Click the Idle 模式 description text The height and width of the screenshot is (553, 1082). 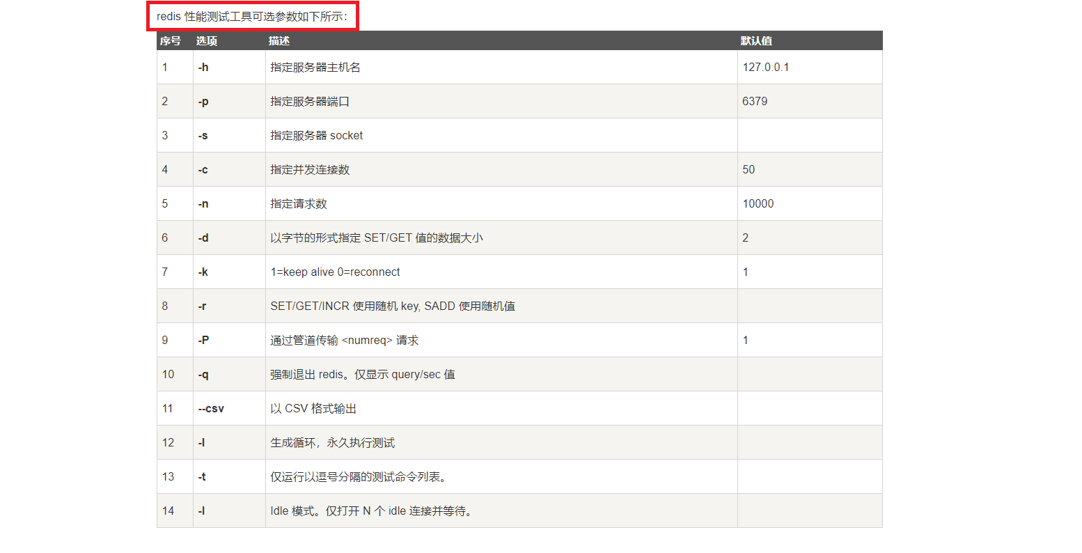373,511
